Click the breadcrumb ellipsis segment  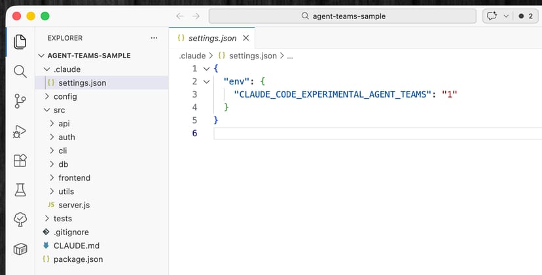290,56
